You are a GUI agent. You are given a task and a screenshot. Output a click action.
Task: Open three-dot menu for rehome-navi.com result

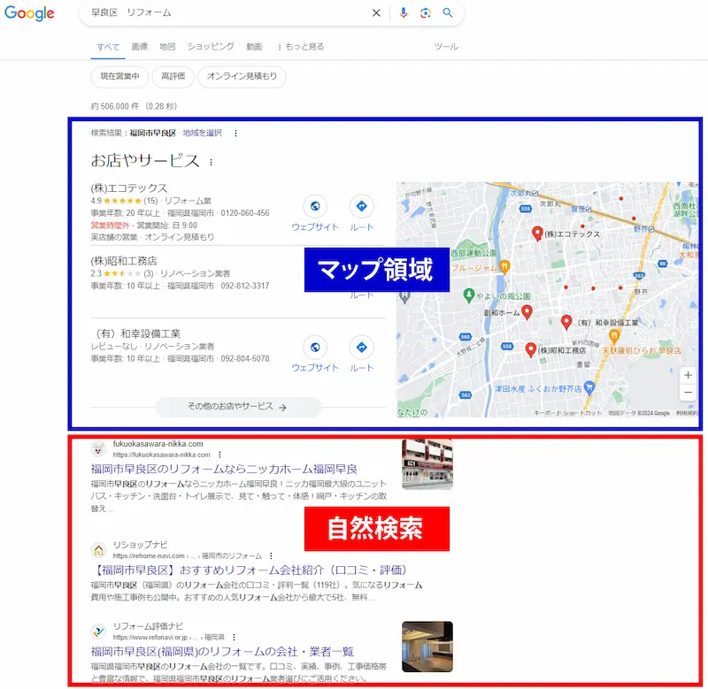tap(271, 556)
